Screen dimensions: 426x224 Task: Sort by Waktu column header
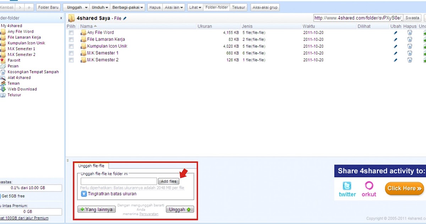click(x=308, y=26)
